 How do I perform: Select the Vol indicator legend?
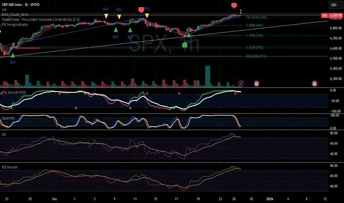[4, 10]
